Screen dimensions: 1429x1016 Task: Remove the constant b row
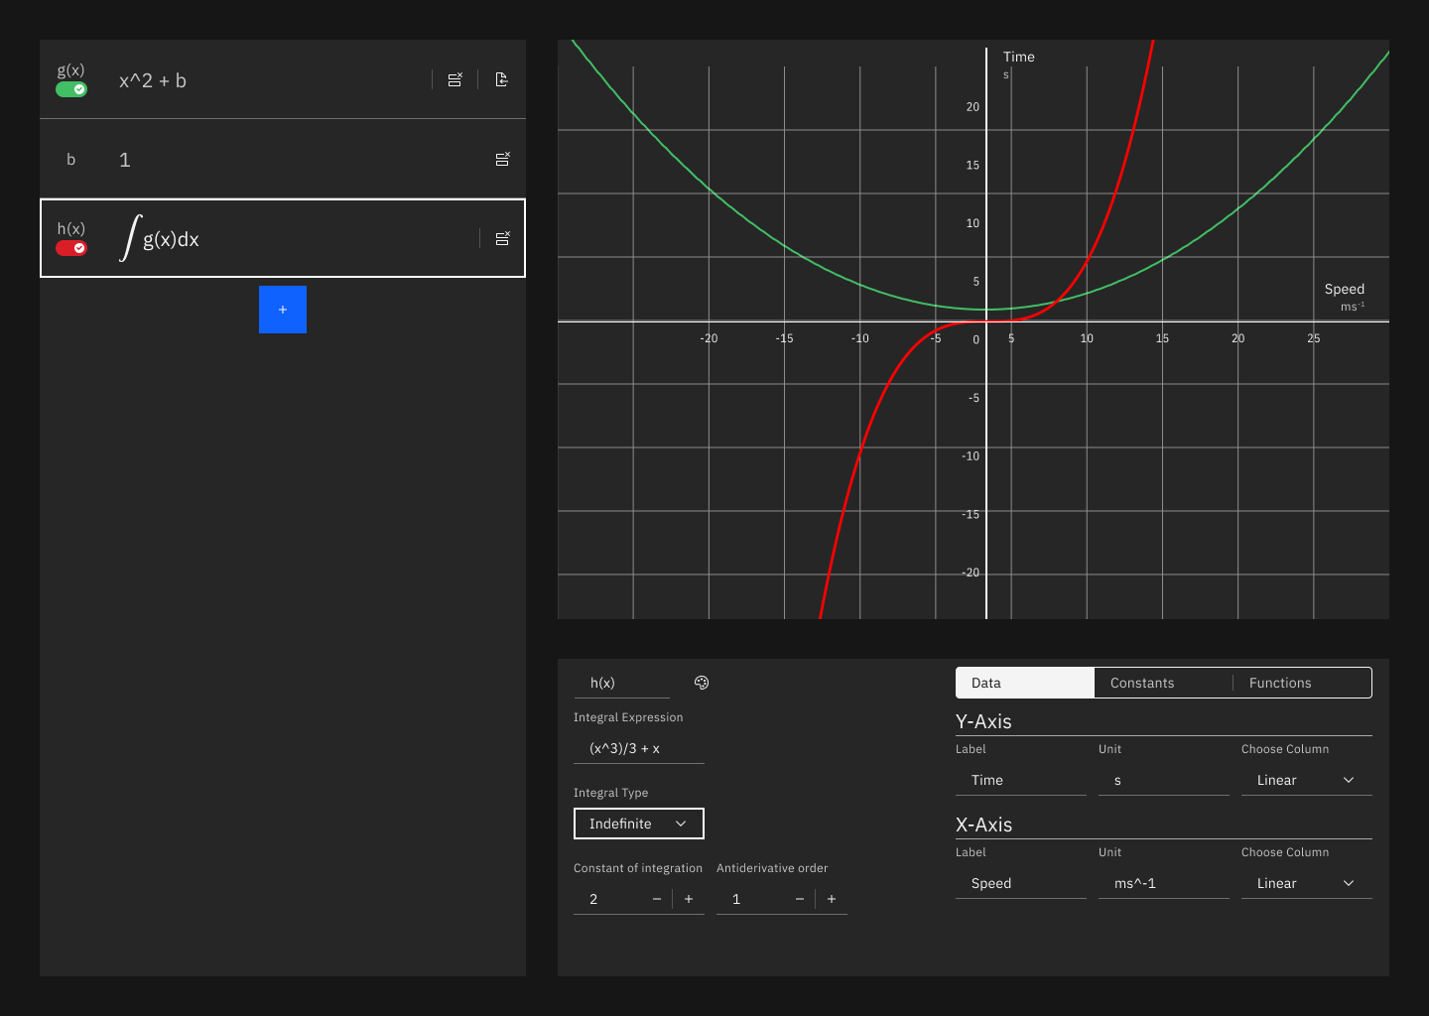point(502,160)
